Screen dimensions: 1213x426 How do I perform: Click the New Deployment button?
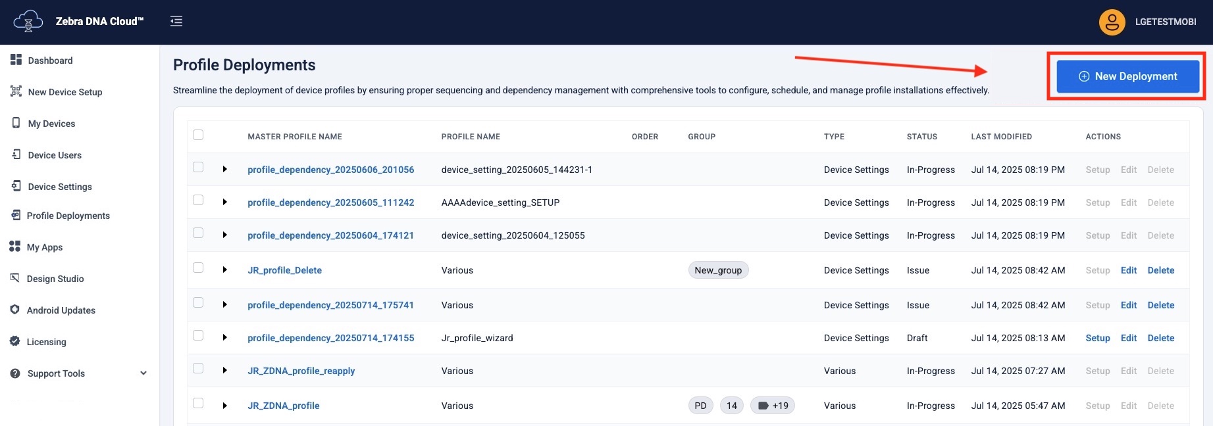tap(1127, 76)
